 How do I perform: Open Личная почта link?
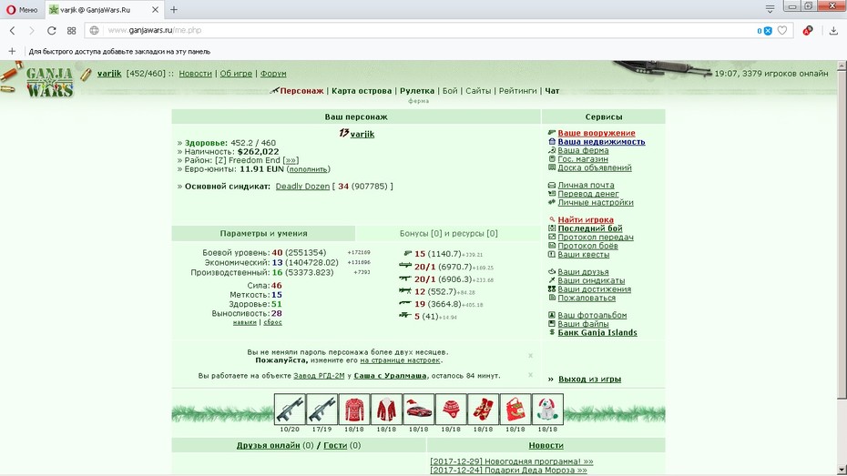[x=586, y=185]
